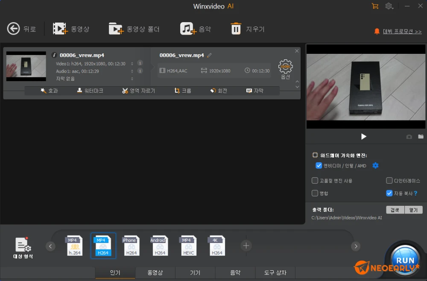Enable 디인터레이스 checkbox
427x281 pixels.
389,181
